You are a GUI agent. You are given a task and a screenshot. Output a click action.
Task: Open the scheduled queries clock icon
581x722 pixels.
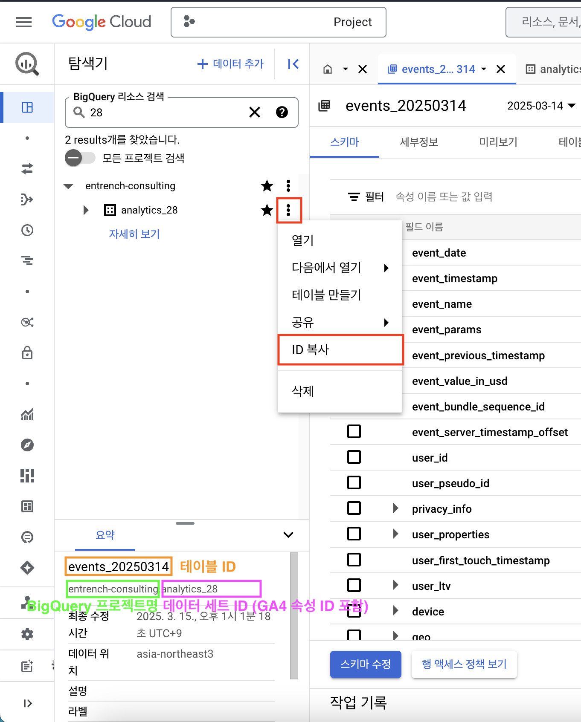click(x=27, y=230)
